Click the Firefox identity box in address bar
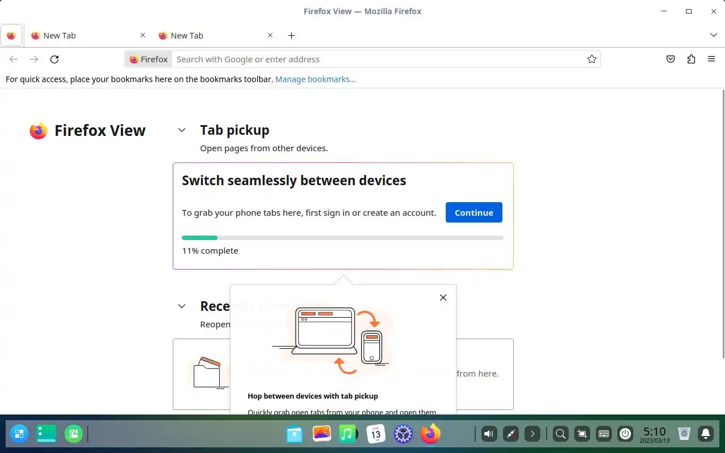725x453 pixels. point(148,59)
